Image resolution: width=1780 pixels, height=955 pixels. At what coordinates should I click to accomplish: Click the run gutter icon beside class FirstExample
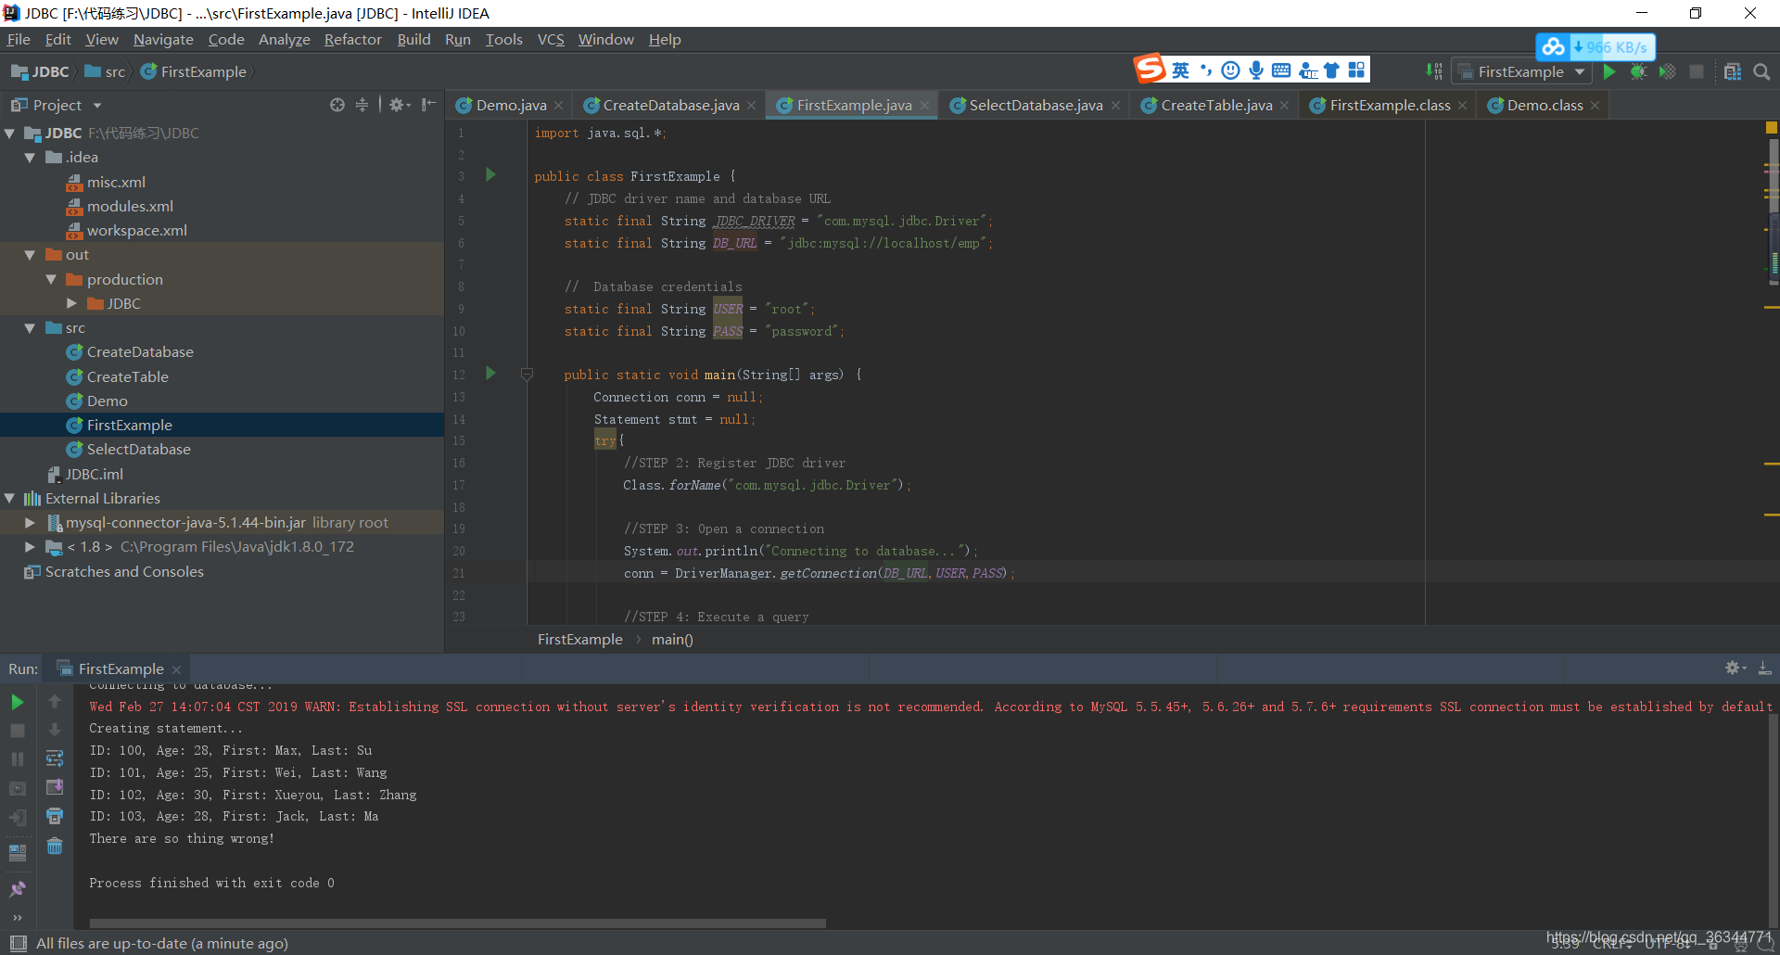coord(490,174)
